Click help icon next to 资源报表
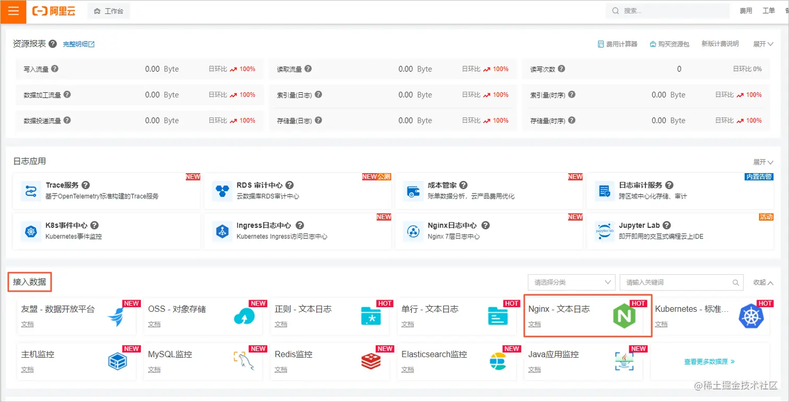 pyautogui.click(x=53, y=44)
